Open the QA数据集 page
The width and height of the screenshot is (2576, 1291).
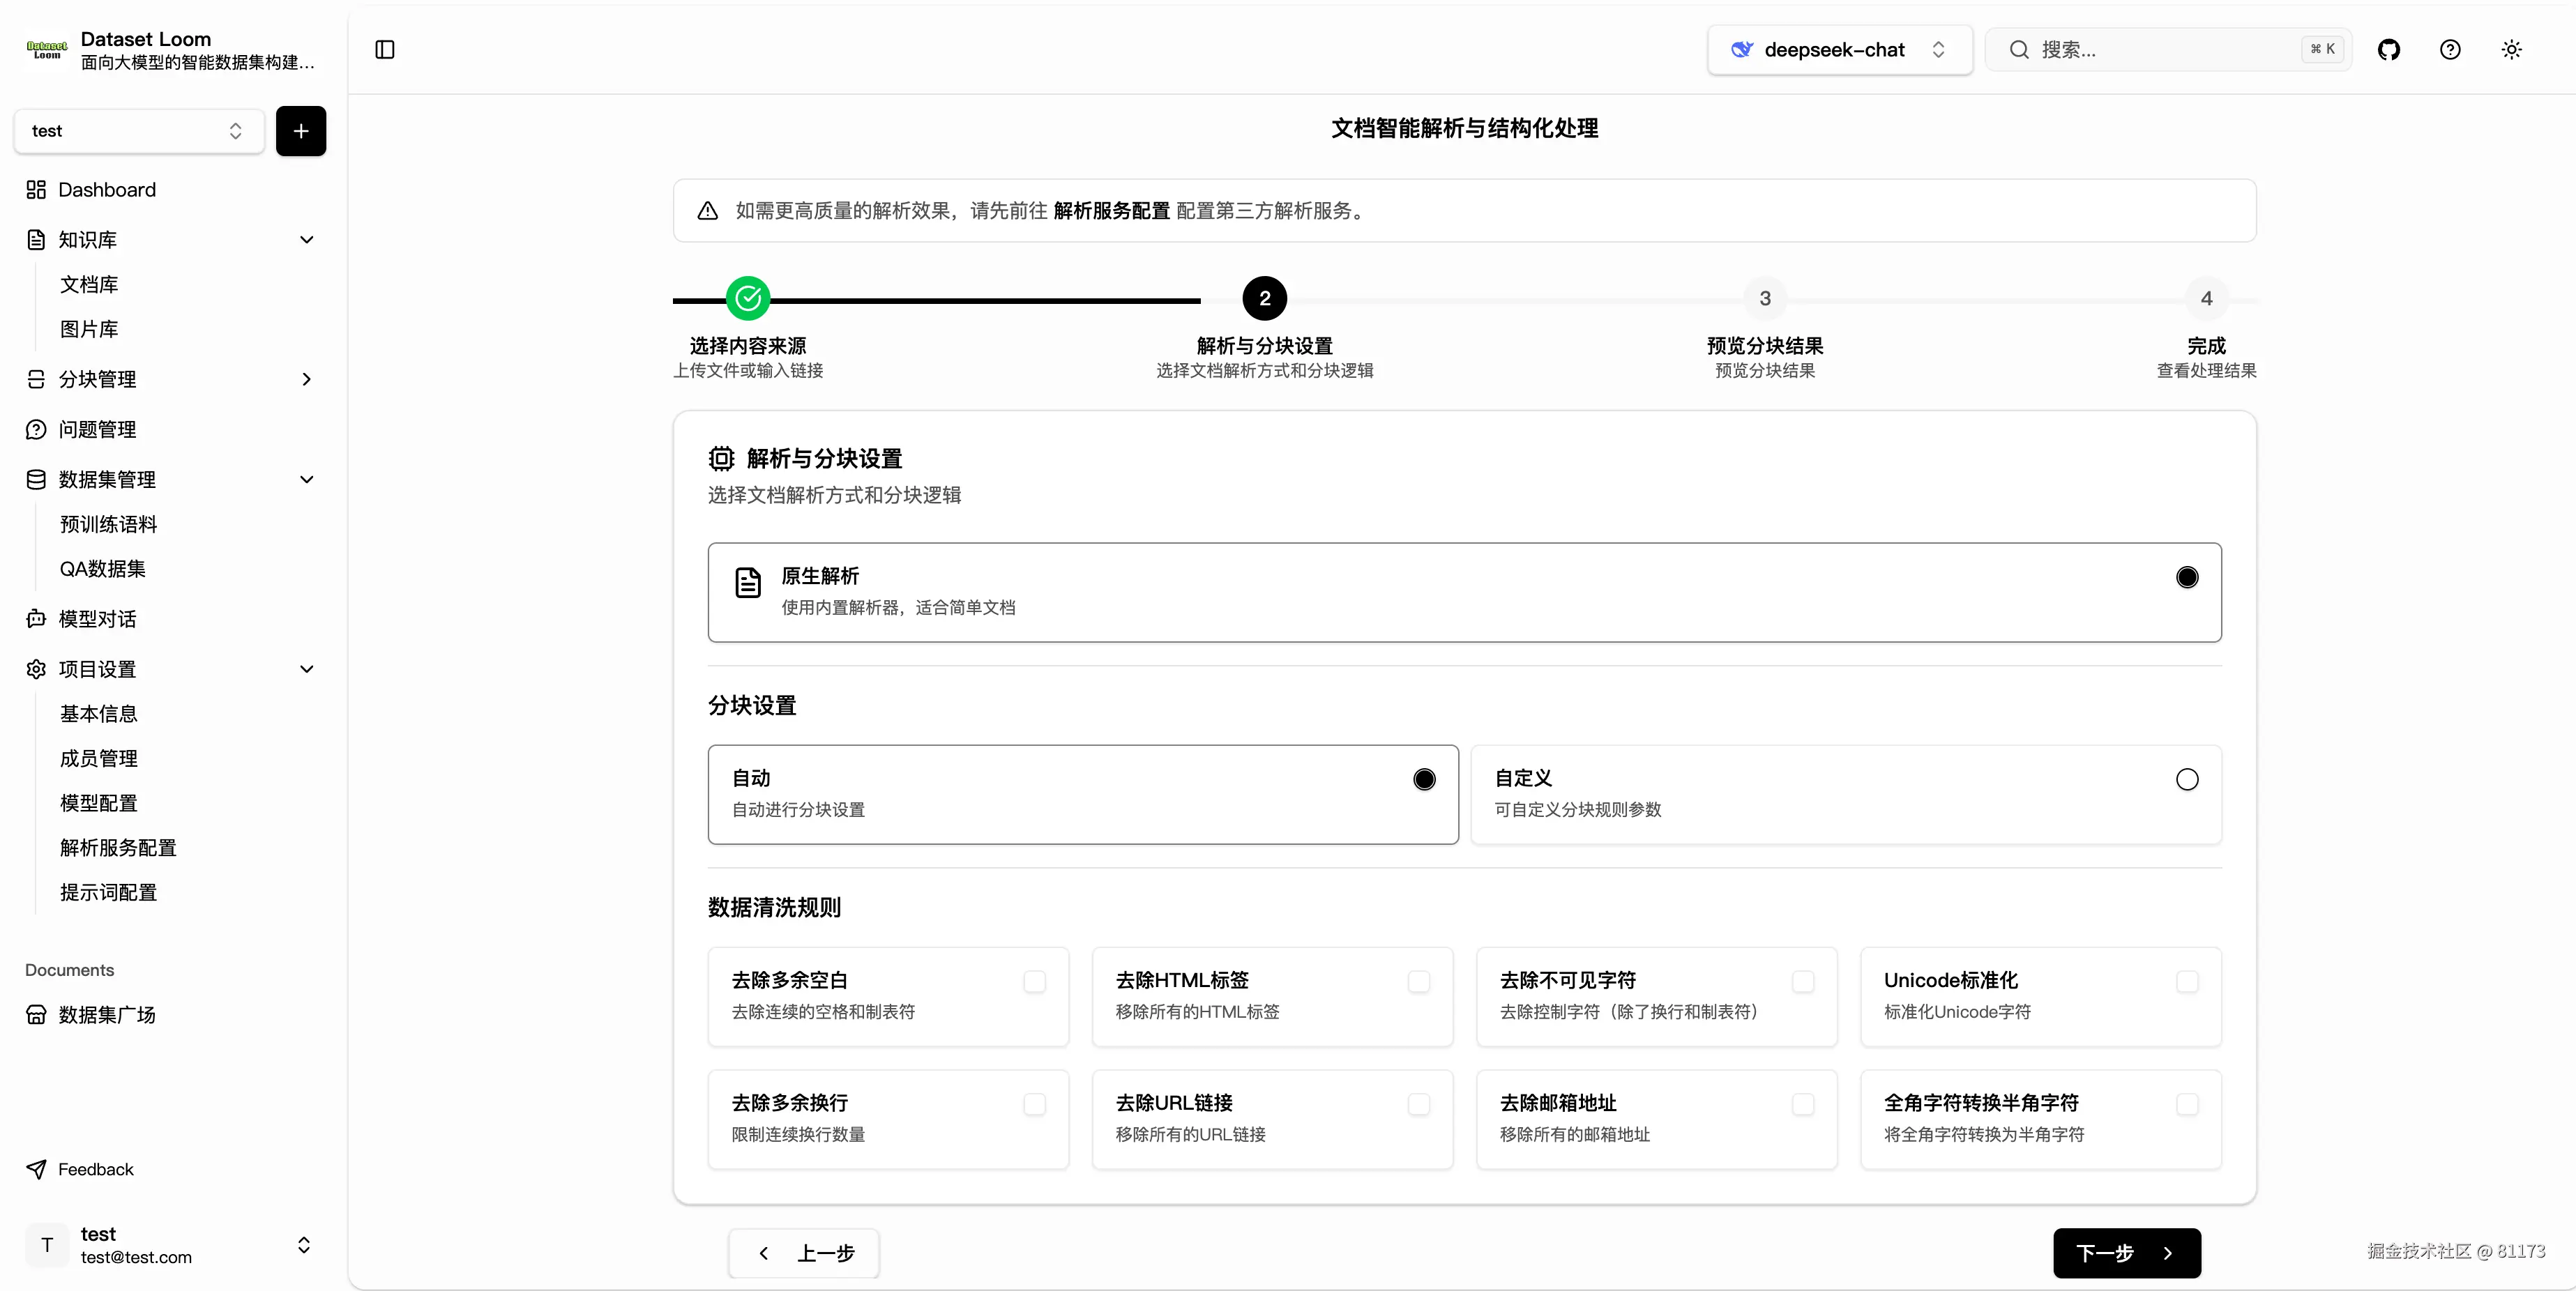click(x=104, y=569)
